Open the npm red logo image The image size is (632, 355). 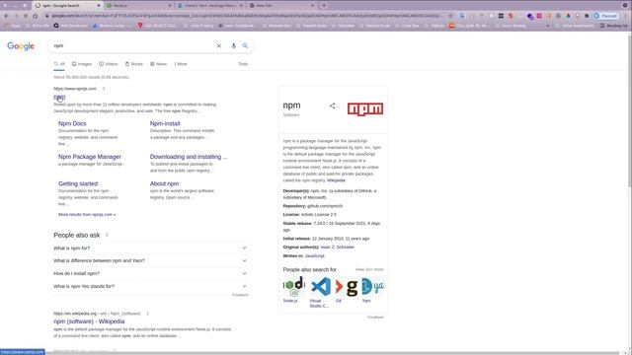tap(365, 108)
